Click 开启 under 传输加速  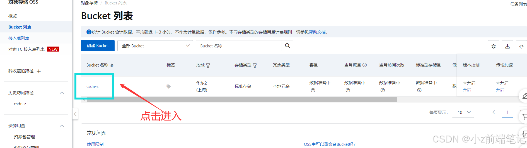coord(500,90)
